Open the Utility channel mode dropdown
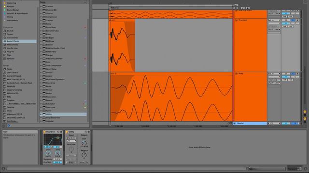This screenshot has width=309, height=173. pos(71,141)
